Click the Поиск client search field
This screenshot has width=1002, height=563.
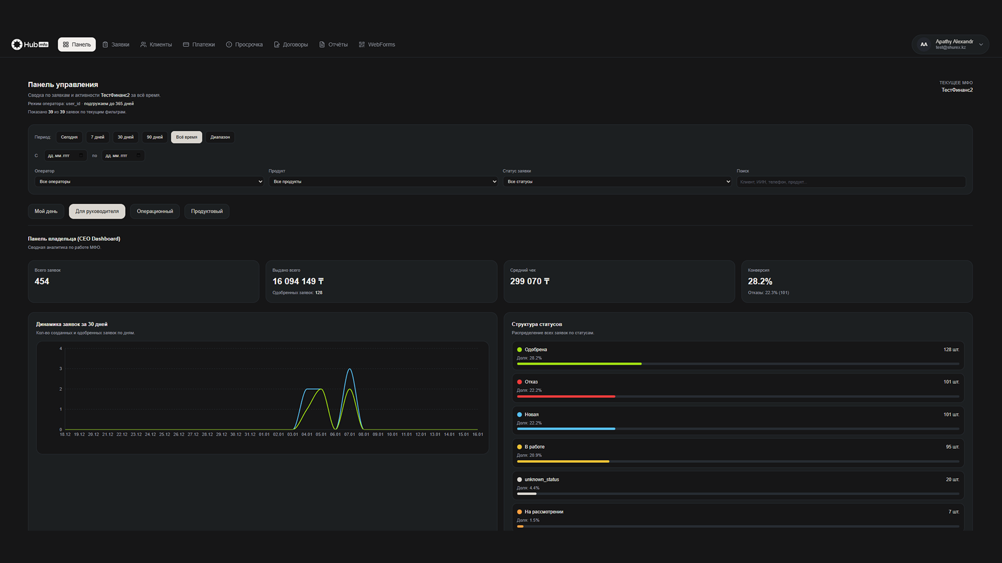click(851, 182)
